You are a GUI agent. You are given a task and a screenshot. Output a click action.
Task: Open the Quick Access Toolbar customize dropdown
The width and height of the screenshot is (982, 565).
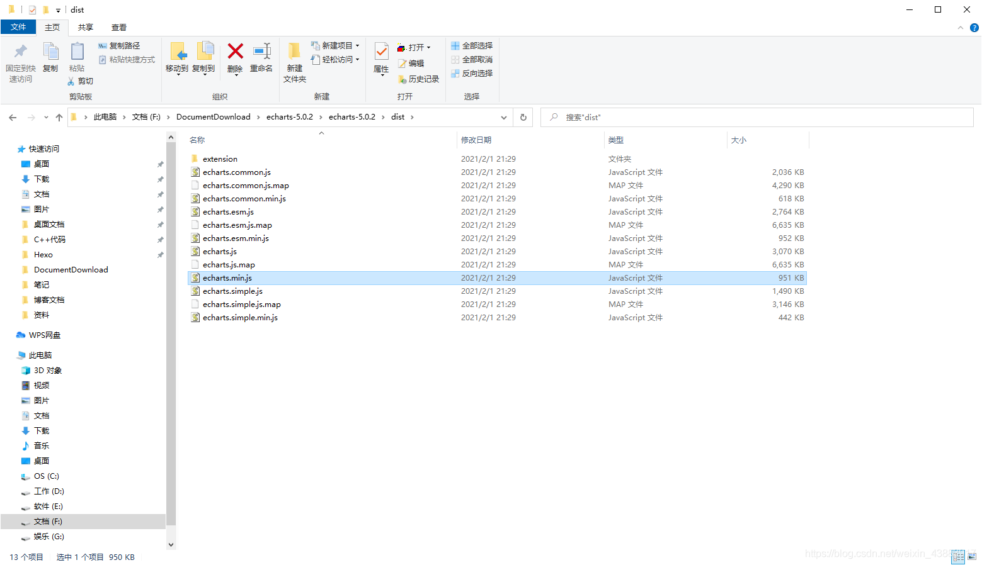[58, 10]
